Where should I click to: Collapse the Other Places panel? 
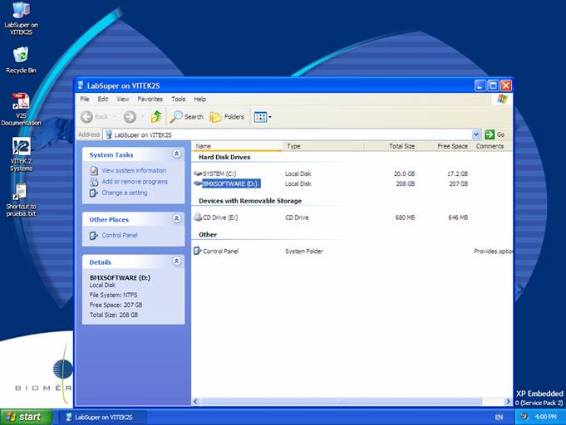(x=176, y=218)
